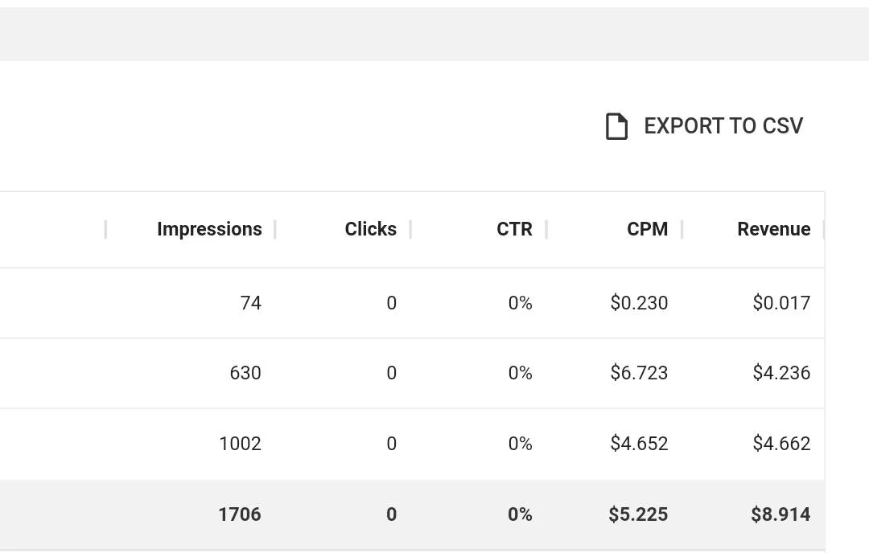
Task: Sort by CTR column header
Action: click(x=514, y=229)
